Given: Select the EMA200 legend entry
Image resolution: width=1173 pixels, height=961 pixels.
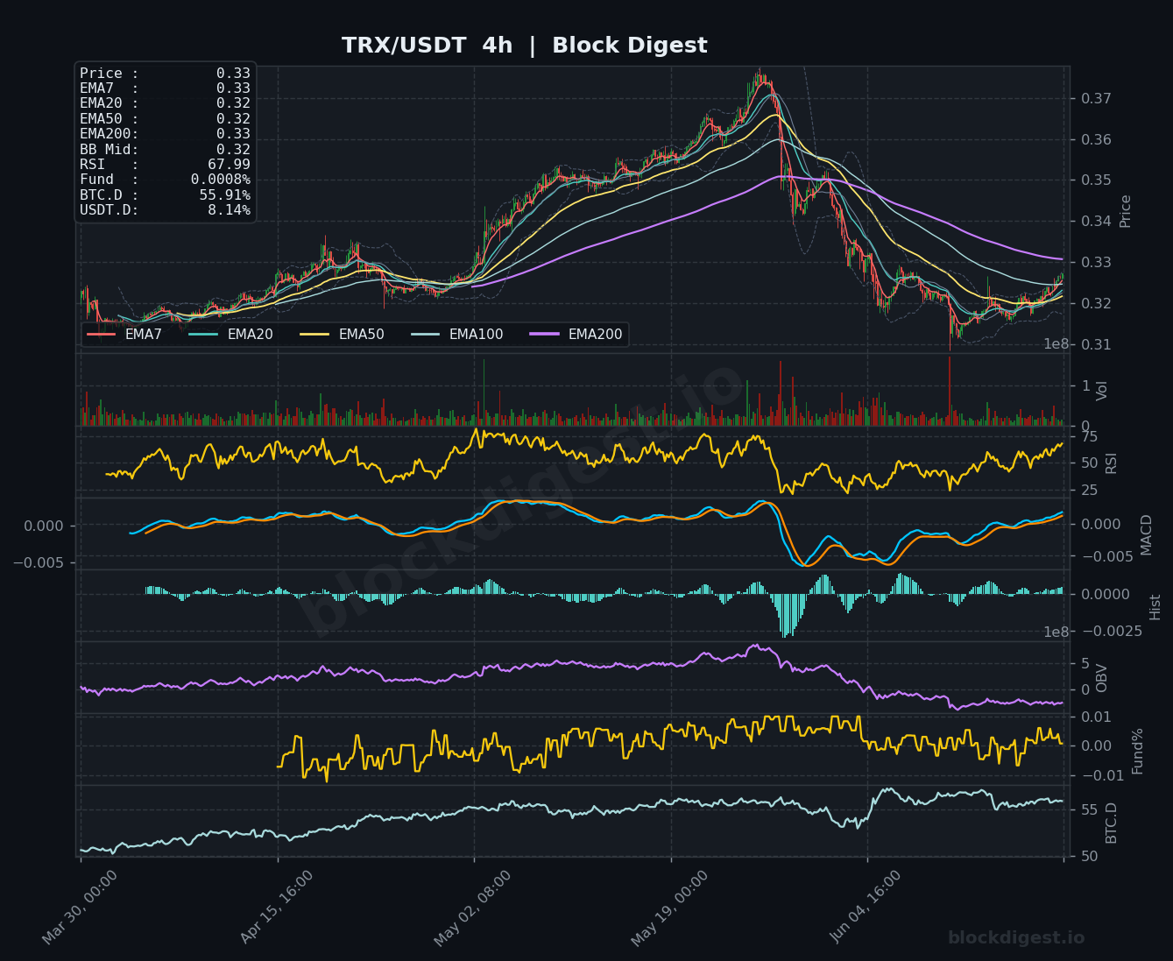Looking at the screenshot, I should [576, 334].
